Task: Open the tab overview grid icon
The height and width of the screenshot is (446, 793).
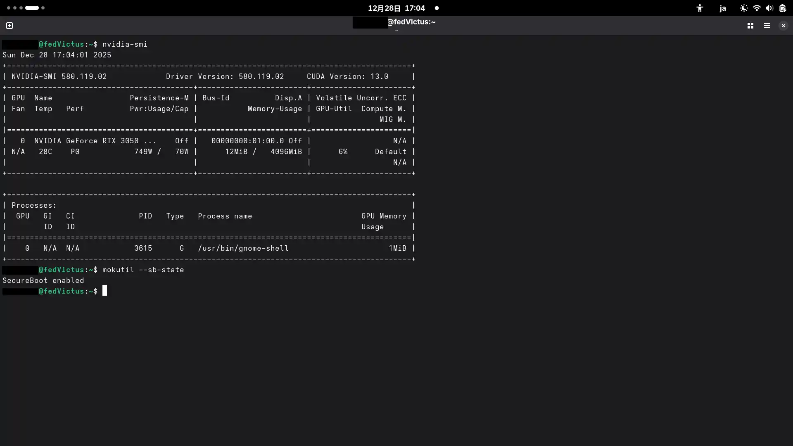Action: coord(750,25)
